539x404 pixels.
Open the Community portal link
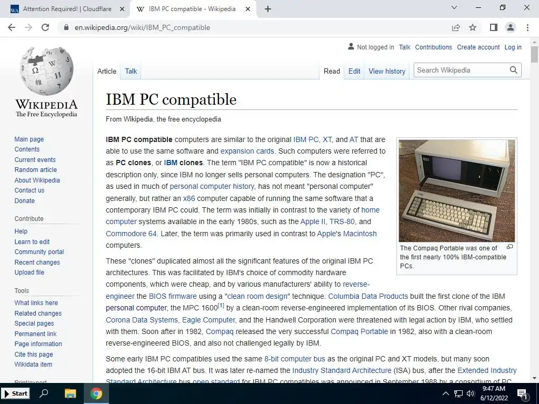tap(39, 252)
